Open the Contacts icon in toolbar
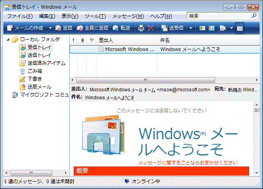 (202, 28)
